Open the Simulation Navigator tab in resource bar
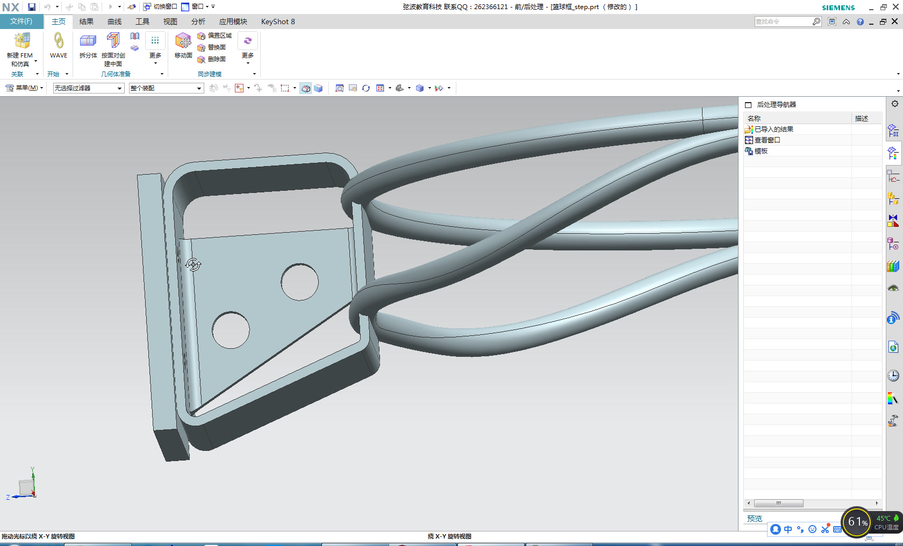The height and width of the screenshot is (546, 903). (x=893, y=130)
